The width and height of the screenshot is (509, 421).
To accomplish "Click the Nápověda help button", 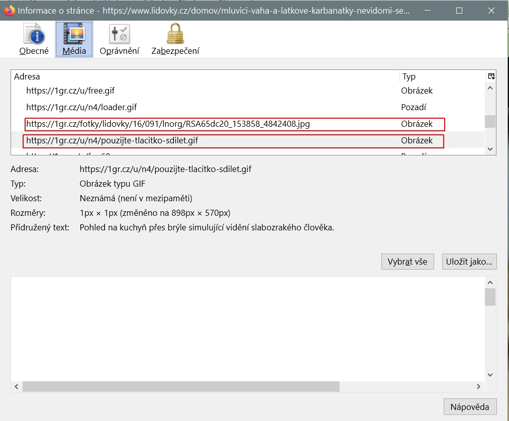I will (470, 407).
